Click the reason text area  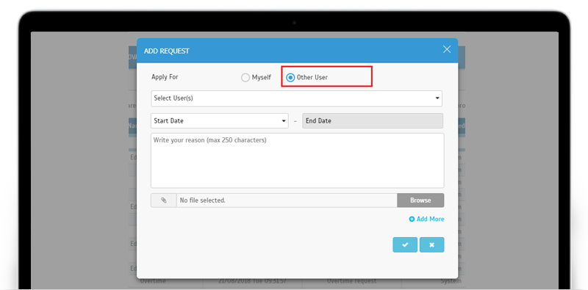click(x=298, y=160)
